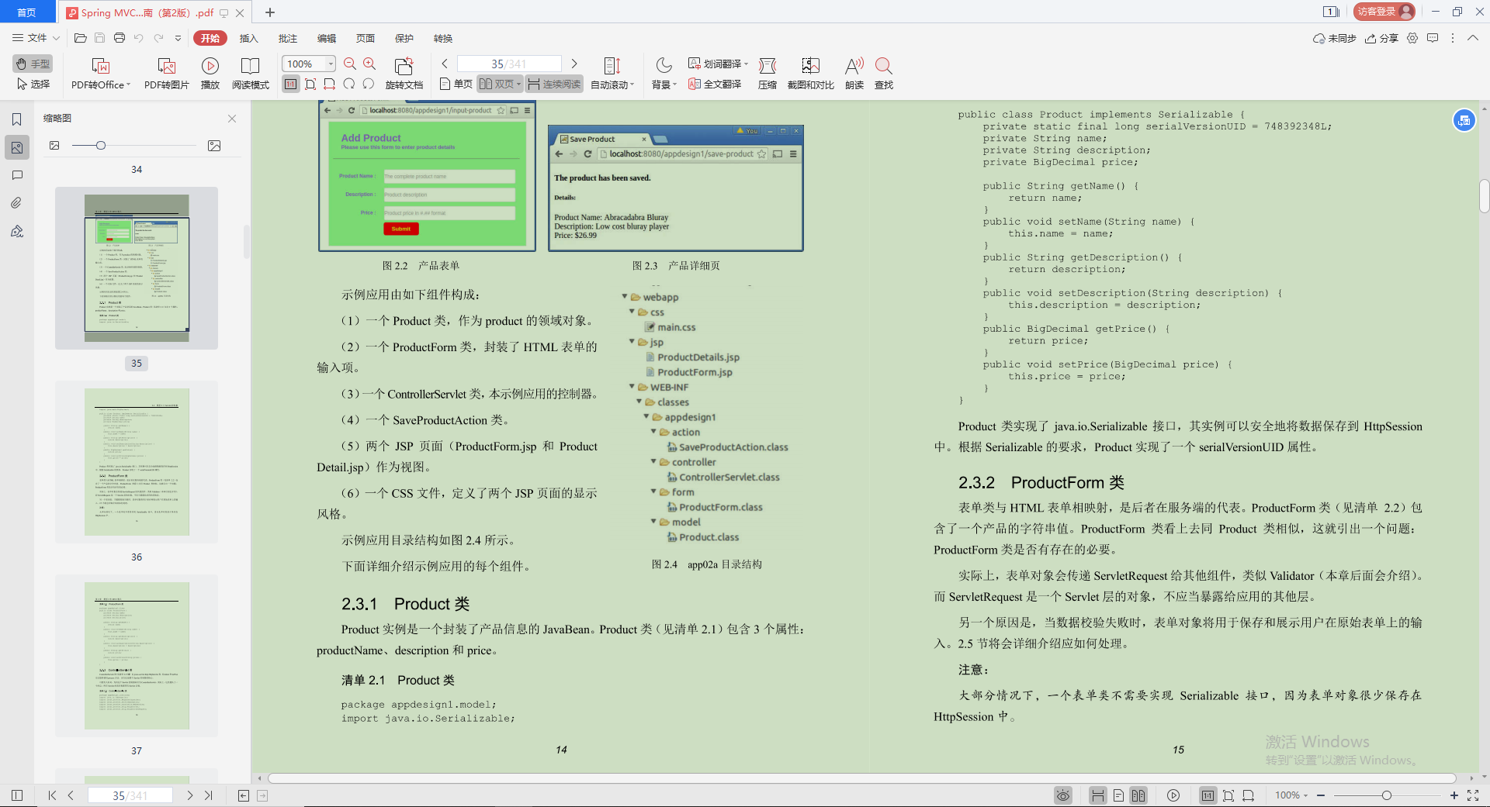Adjust the status bar zoom slider
1490x807 pixels.
[x=1386, y=795]
